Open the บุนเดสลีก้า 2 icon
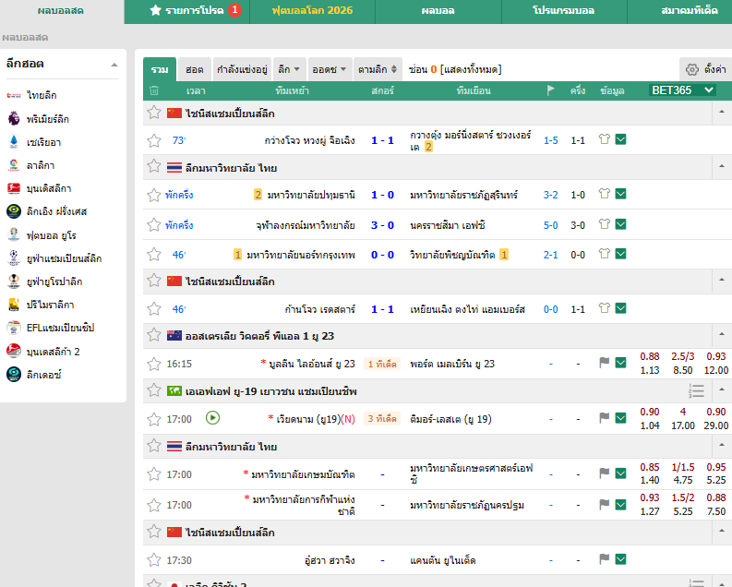732x587 pixels. pos(14,351)
